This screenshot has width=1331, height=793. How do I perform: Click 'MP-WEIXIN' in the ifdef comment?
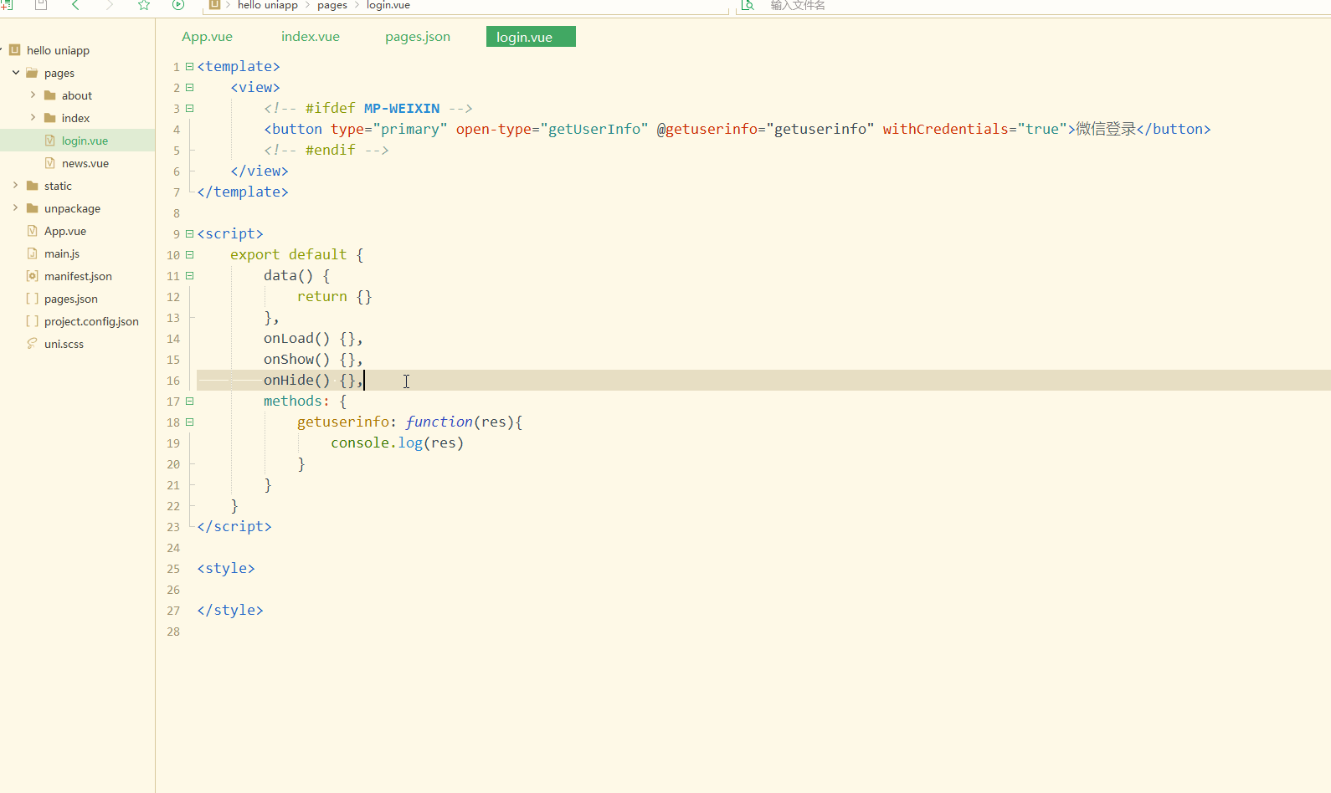[402, 108]
